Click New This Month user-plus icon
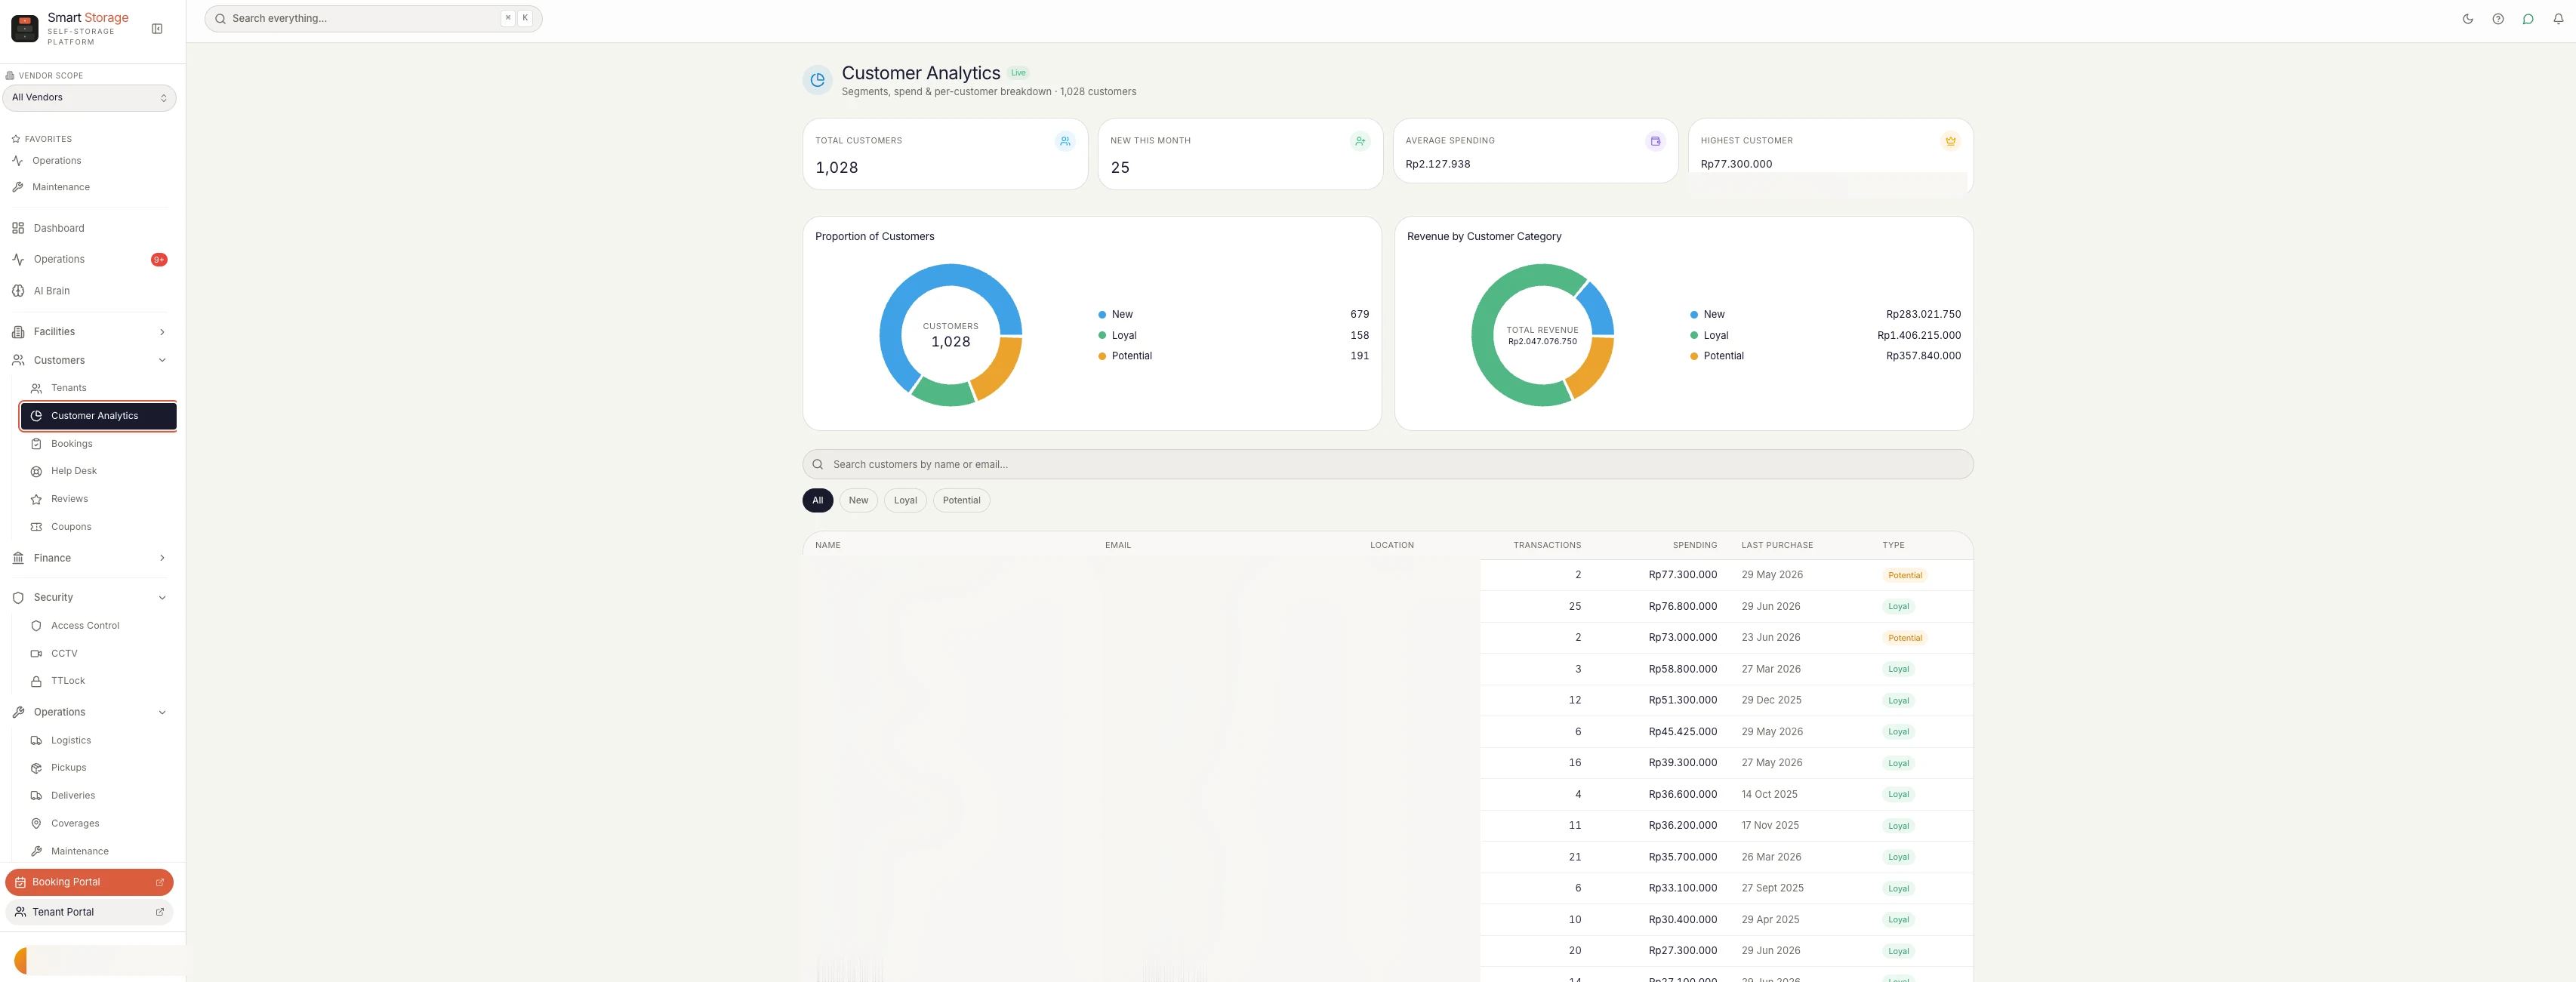 tap(1360, 141)
